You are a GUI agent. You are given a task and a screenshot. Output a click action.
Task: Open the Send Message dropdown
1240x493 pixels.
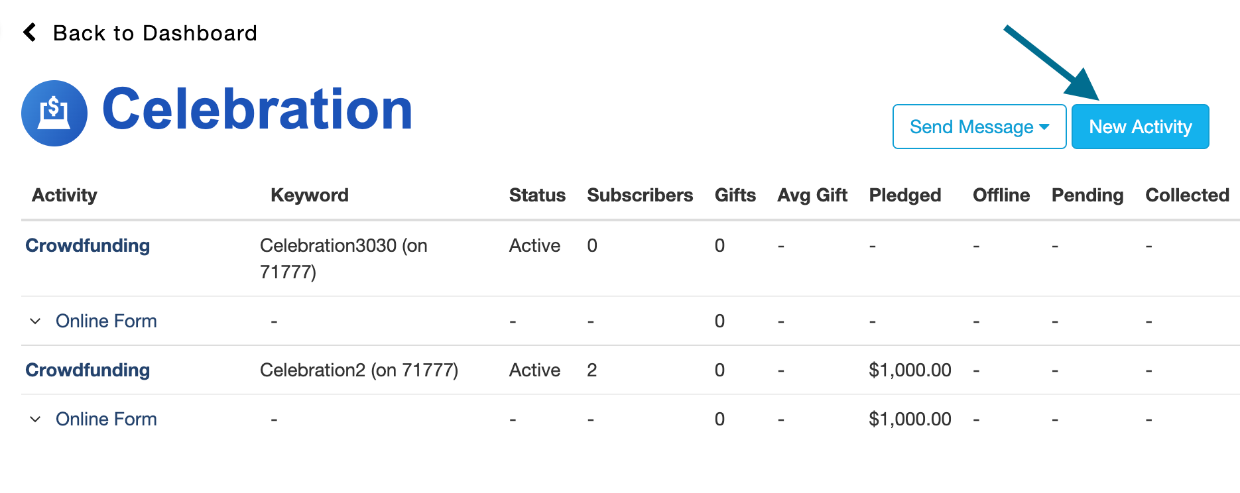979,127
